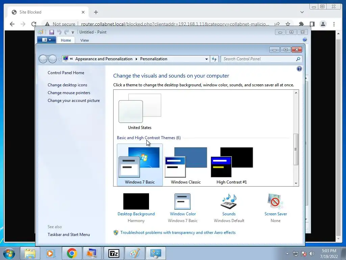The width and height of the screenshot is (346, 260).
Task: Click the volume speaker tray icon
Action: 312,254
